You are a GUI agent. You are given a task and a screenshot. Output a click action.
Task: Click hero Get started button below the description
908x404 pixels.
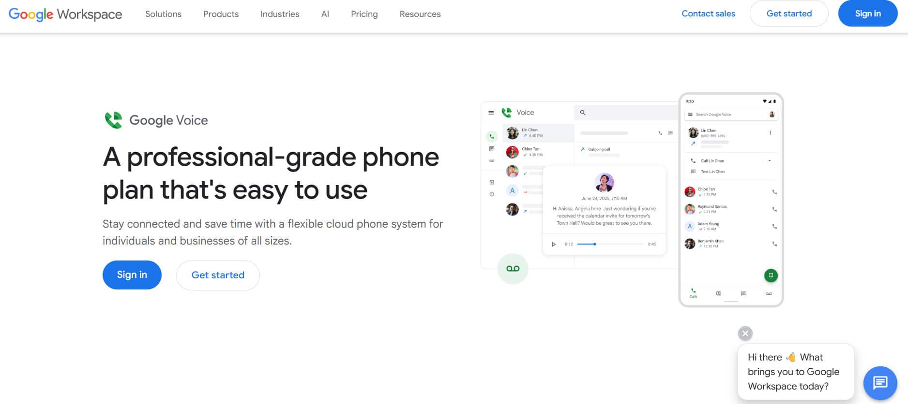point(218,275)
